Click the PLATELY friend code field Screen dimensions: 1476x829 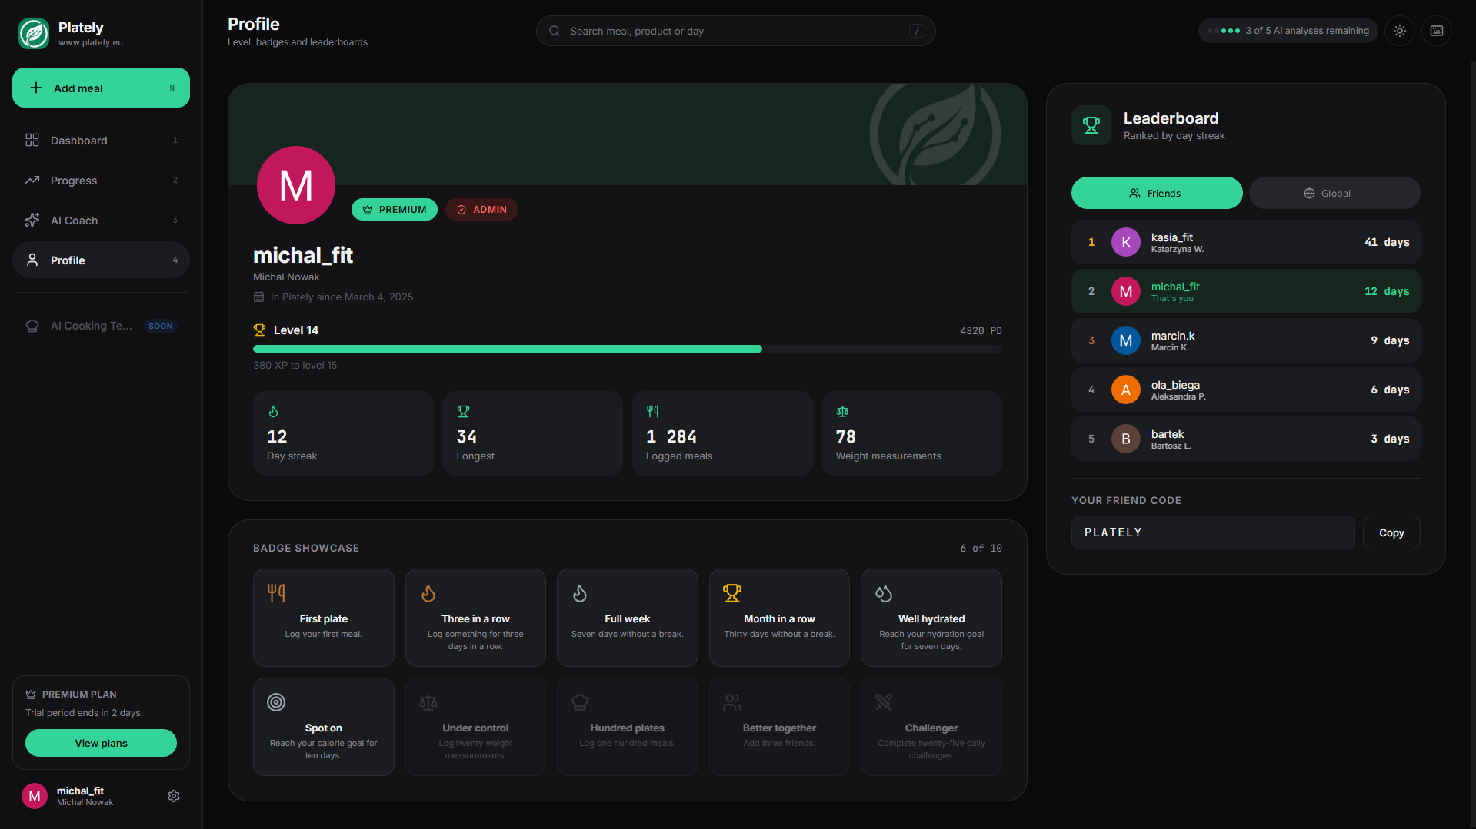pos(1213,532)
